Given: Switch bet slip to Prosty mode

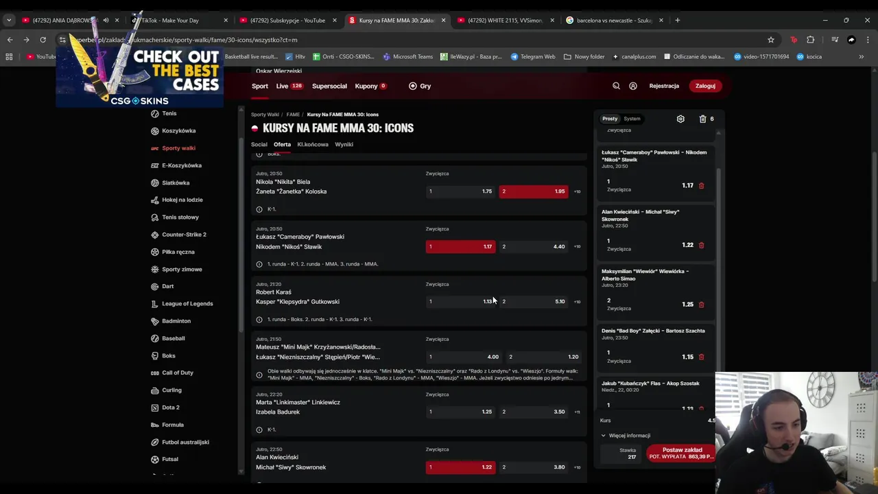Looking at the screenshot, I should pyautogui.click(x=610, y=119).
